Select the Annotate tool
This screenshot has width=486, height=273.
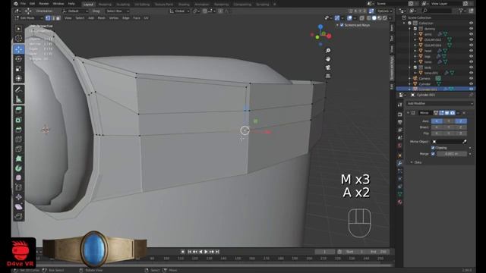pyautogui.click(x=18, y=89)
